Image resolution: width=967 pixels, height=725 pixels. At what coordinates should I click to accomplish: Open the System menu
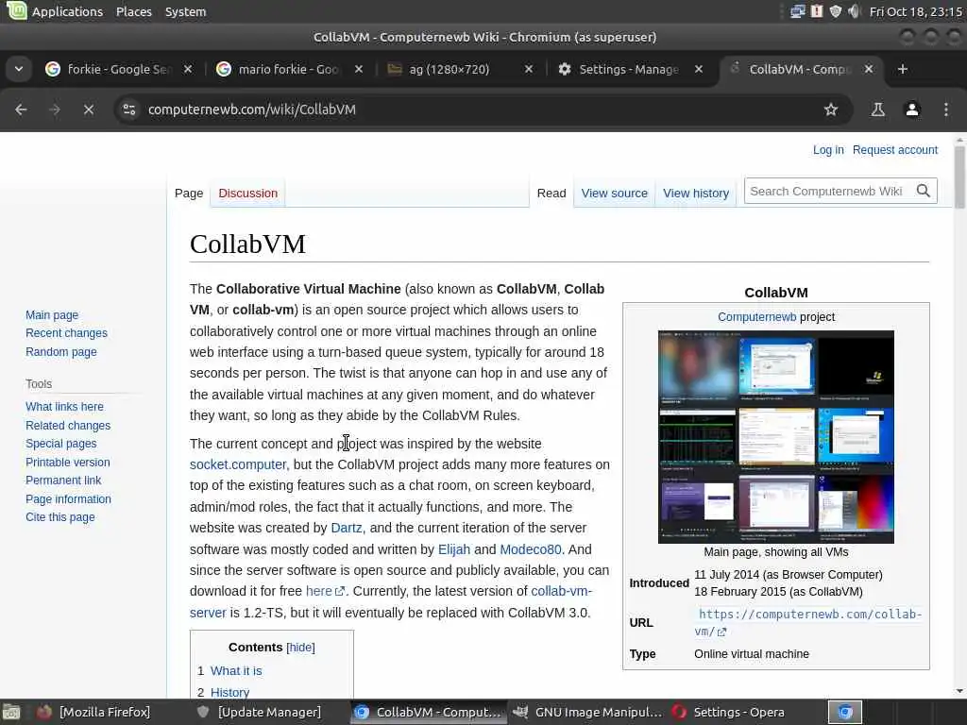pyautogui.click(x=185, y=11)
